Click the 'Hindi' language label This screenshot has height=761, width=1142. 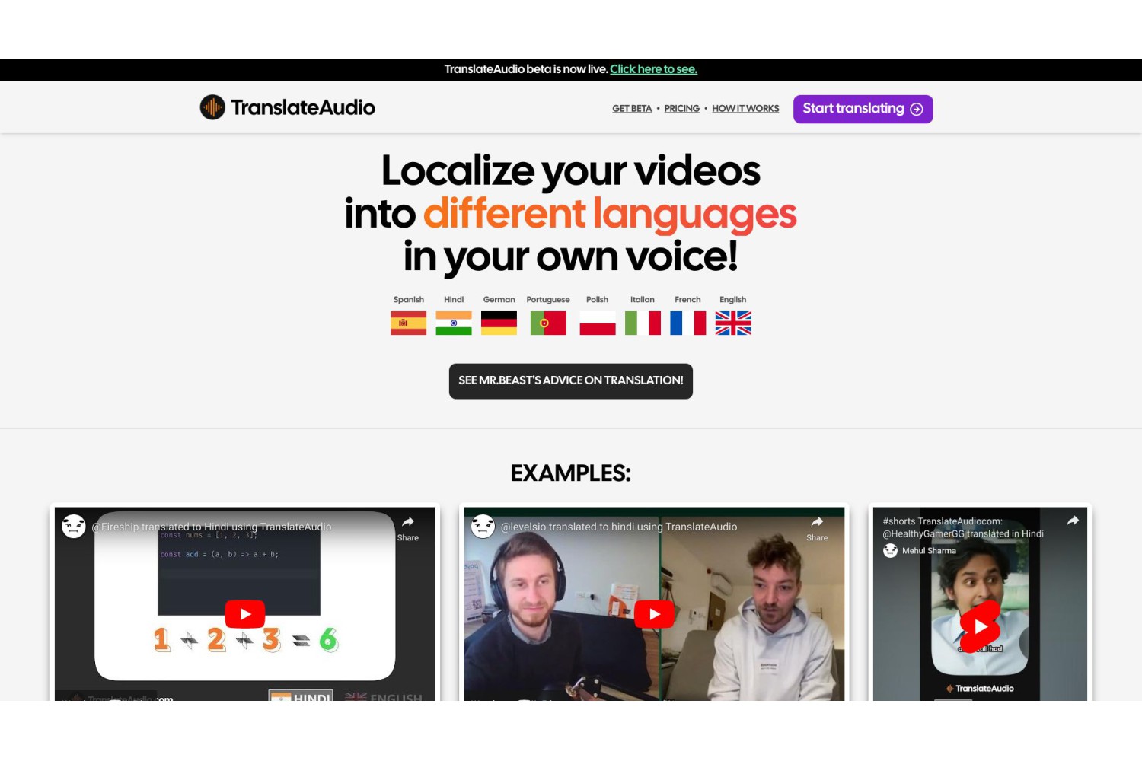(x=454, y=300)
